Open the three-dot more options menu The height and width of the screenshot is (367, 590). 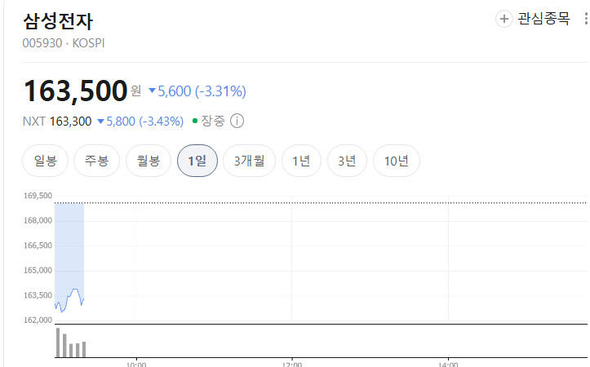[586, 19]
